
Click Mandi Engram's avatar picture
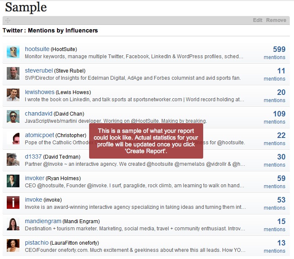[x=13, y=224]
